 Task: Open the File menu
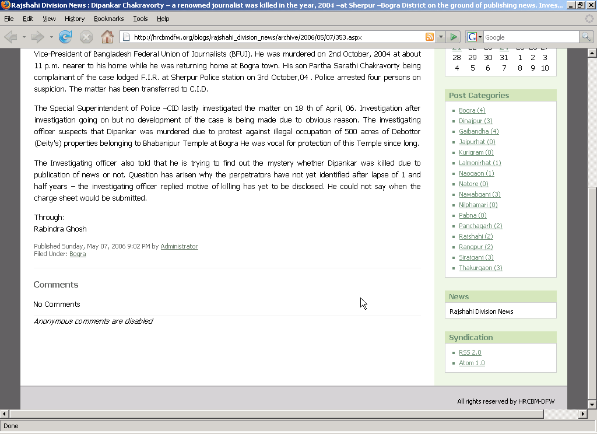tap(9, 19)
